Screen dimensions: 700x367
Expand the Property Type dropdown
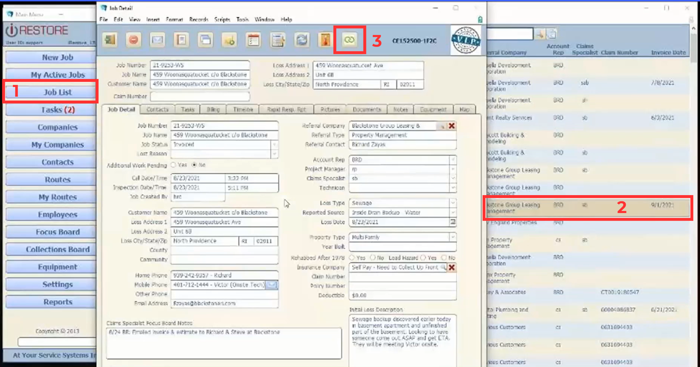pos(453,237)
